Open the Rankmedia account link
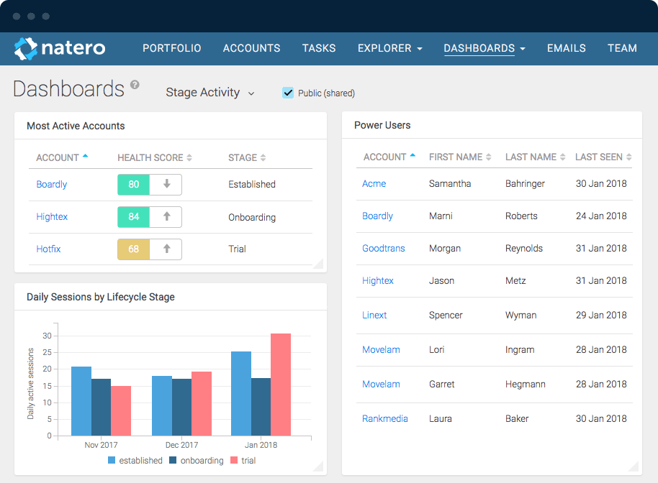658x483 pixels. 385,418
